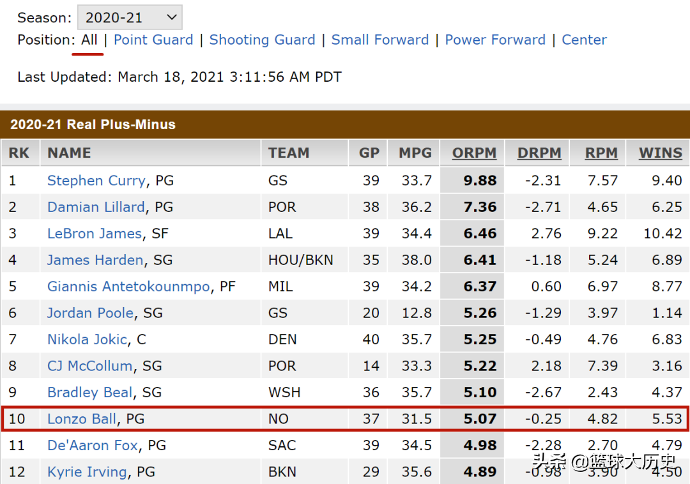This screenshot has width=690, height=484.
Task: Sort table by WINS column
Action: [660, 153]
